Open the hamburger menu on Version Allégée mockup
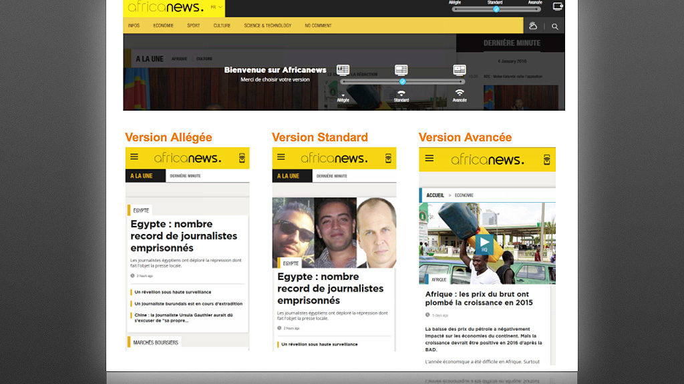The image size is (684, 384). point(134,157)
